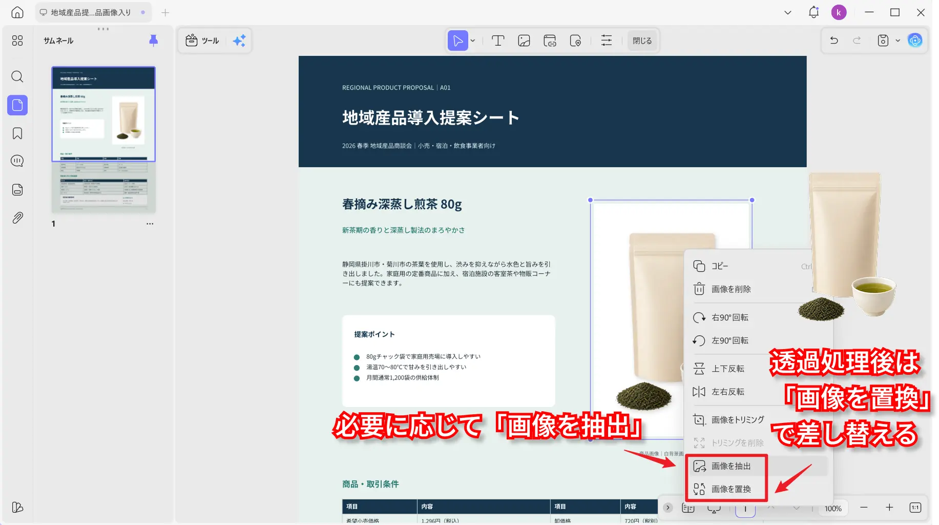This screenshot has height=525, width=939.
Task: Choose 画像を抽出 in context menu
Action: 759,466
